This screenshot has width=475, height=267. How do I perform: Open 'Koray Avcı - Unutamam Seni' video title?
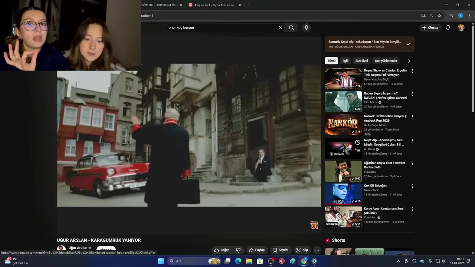[383, 211]
